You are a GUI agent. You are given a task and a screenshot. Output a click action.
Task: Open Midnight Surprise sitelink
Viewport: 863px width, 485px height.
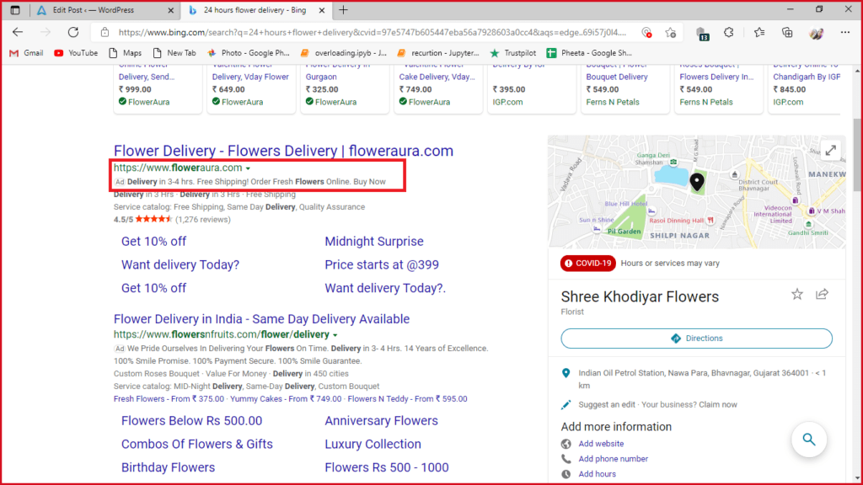[x=374, y=242]
